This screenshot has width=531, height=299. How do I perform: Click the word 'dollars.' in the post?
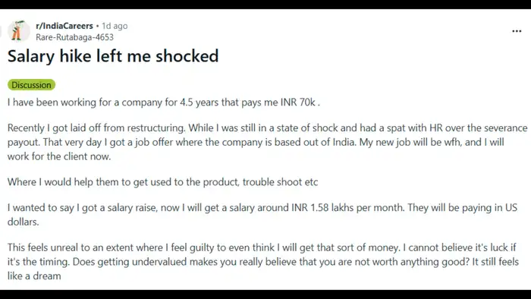23,222
